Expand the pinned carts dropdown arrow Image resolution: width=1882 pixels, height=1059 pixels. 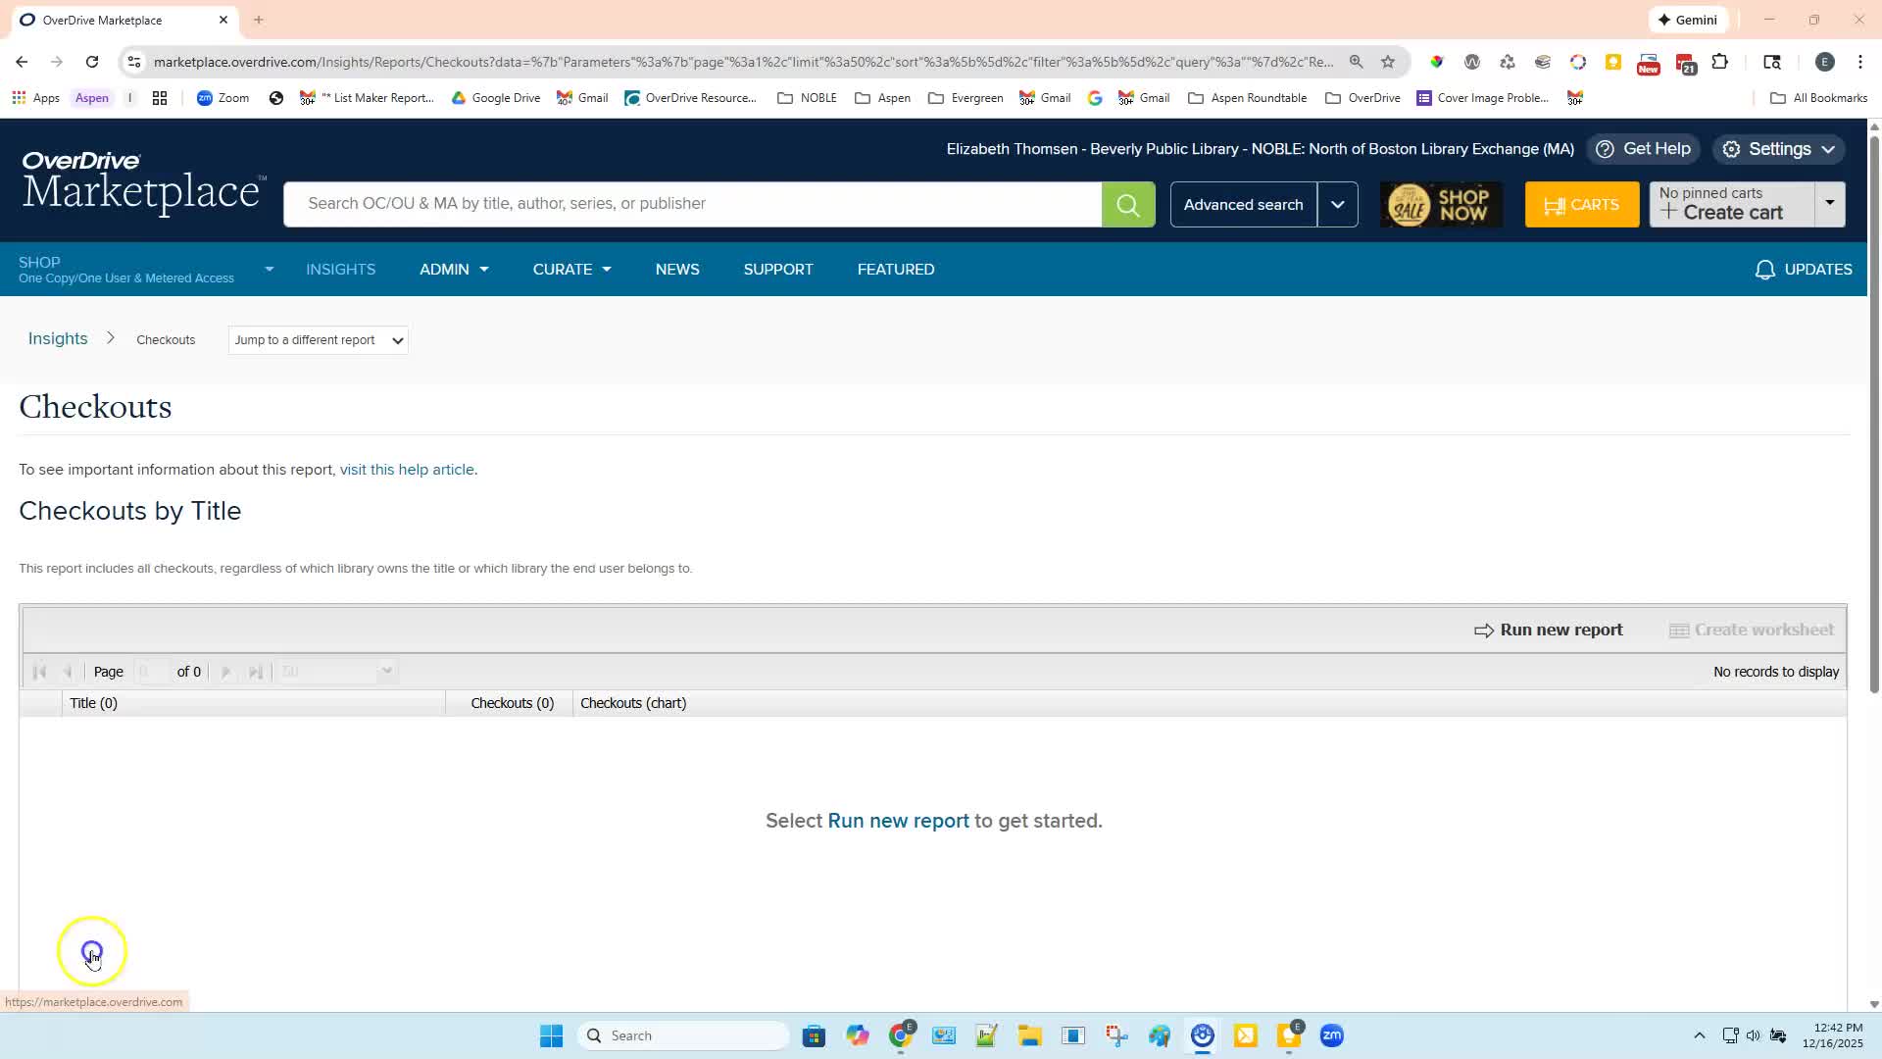1829,203
